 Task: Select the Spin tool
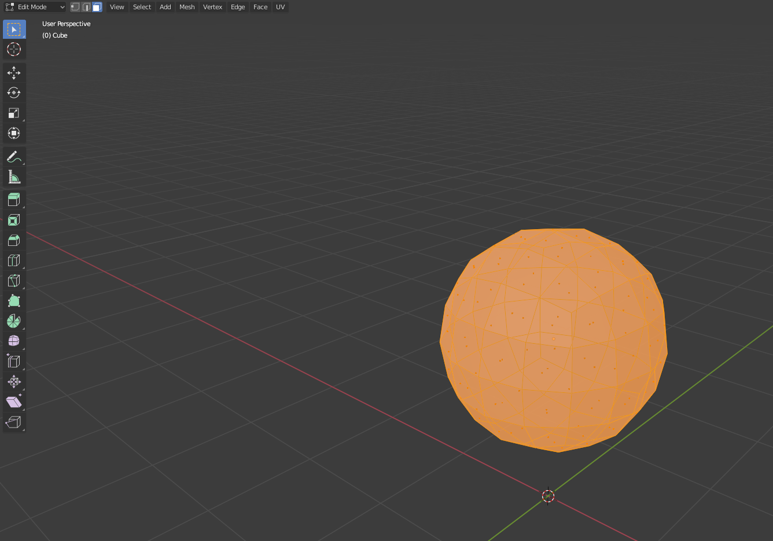coord(14,322)
